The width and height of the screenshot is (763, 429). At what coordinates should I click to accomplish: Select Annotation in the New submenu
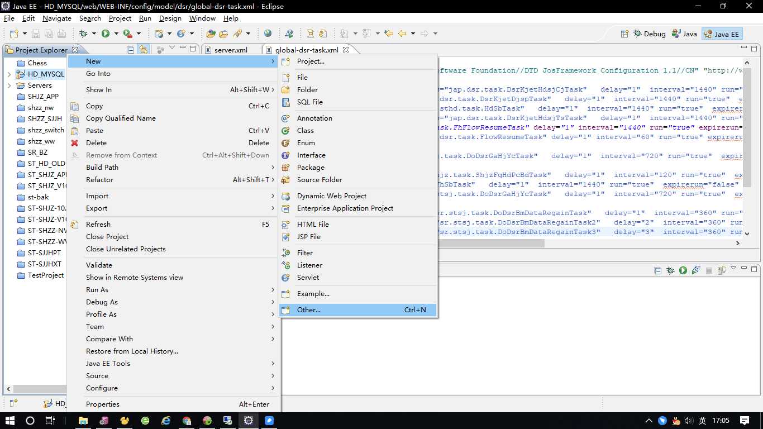358,118
